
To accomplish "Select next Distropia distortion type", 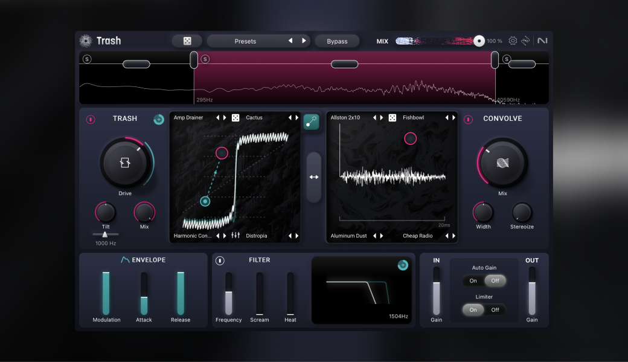I will tap(296, 236).
